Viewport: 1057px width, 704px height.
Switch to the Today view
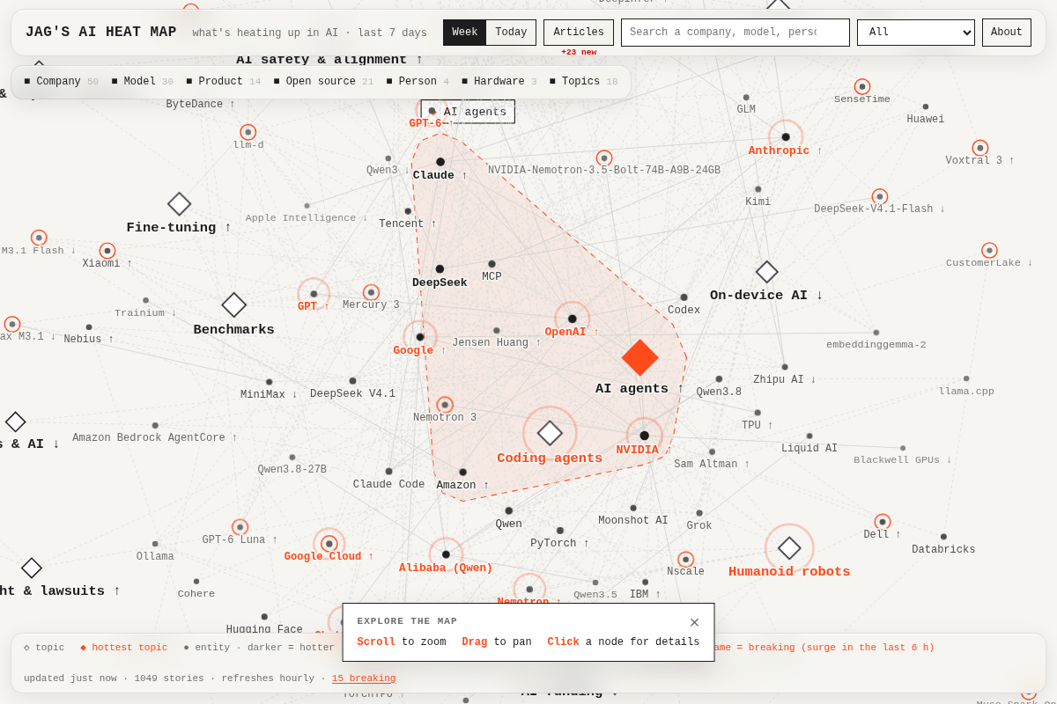point(511,33)
